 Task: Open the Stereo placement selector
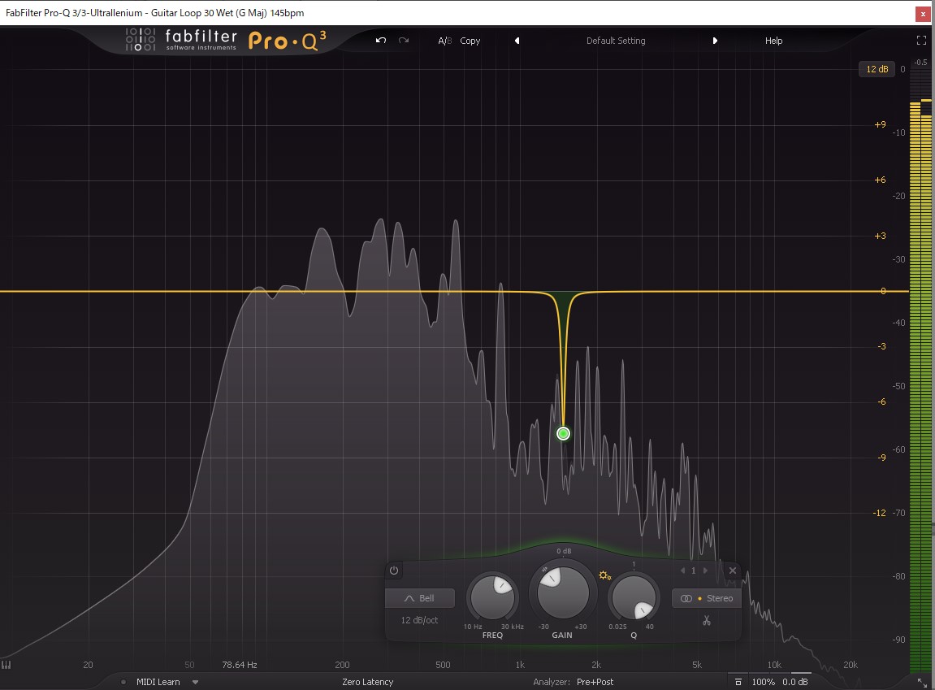(x=707, y=598)
